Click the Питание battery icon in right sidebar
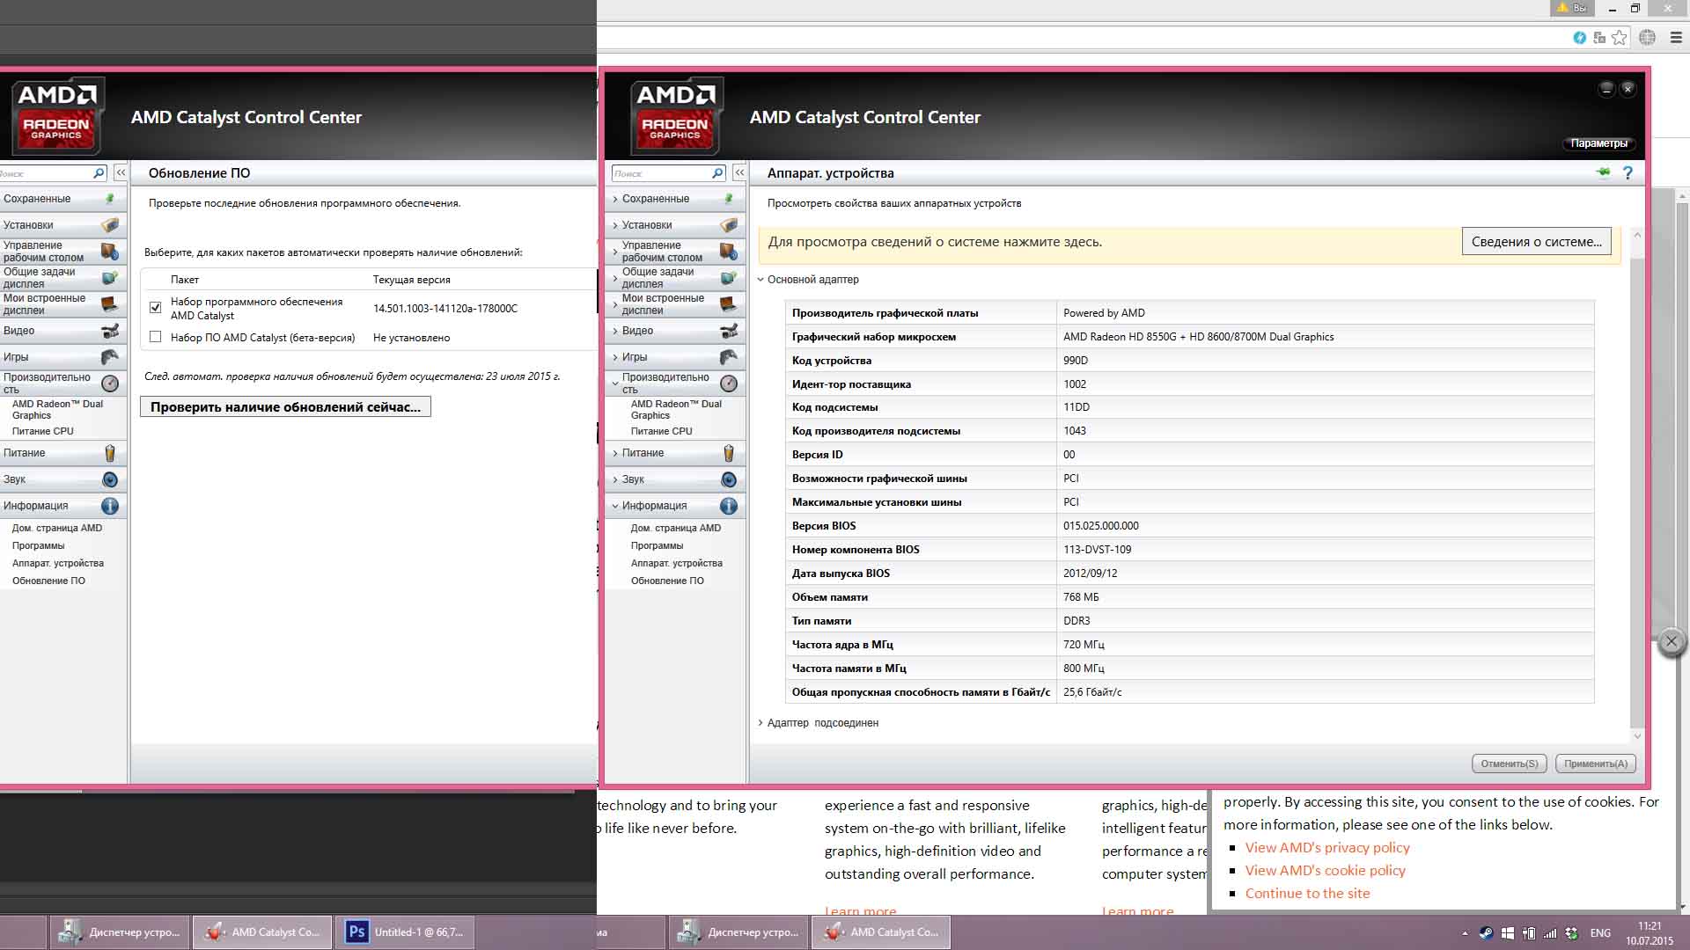This screenshot has width=1690, height=950. tap(729, 453)
